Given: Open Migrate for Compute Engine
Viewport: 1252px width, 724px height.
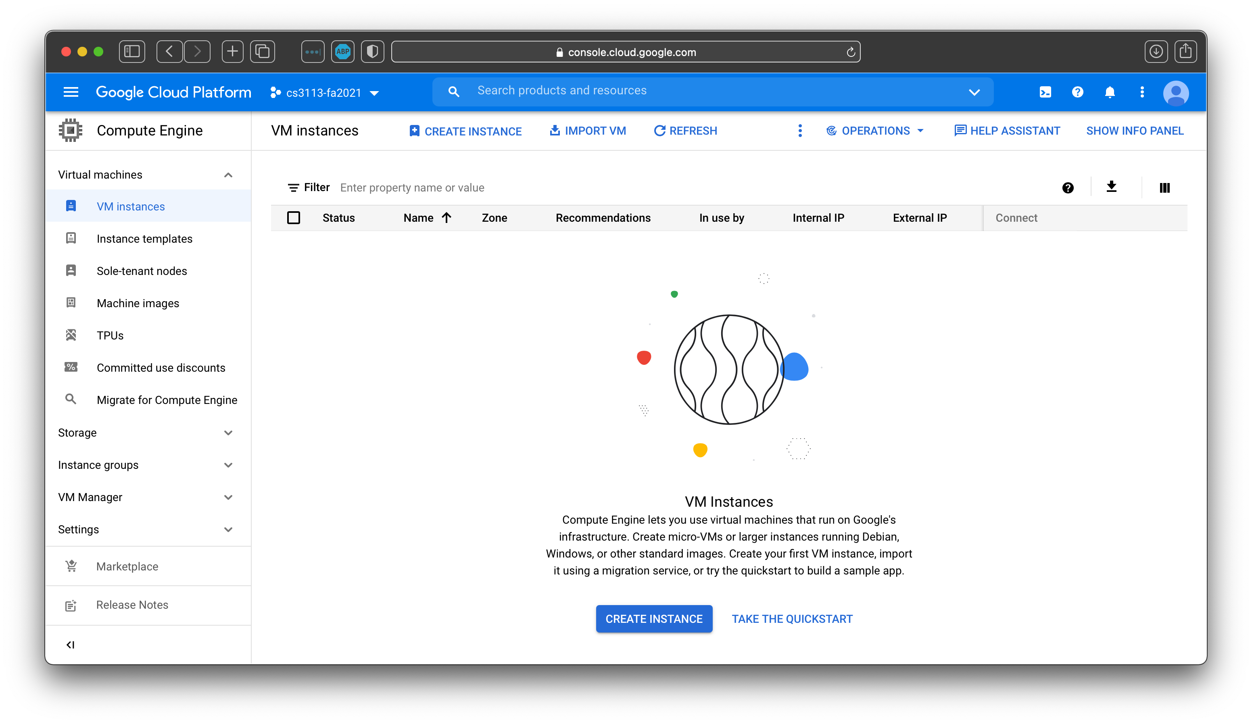Looking at the screenshot, I should [x=148, y=400].
